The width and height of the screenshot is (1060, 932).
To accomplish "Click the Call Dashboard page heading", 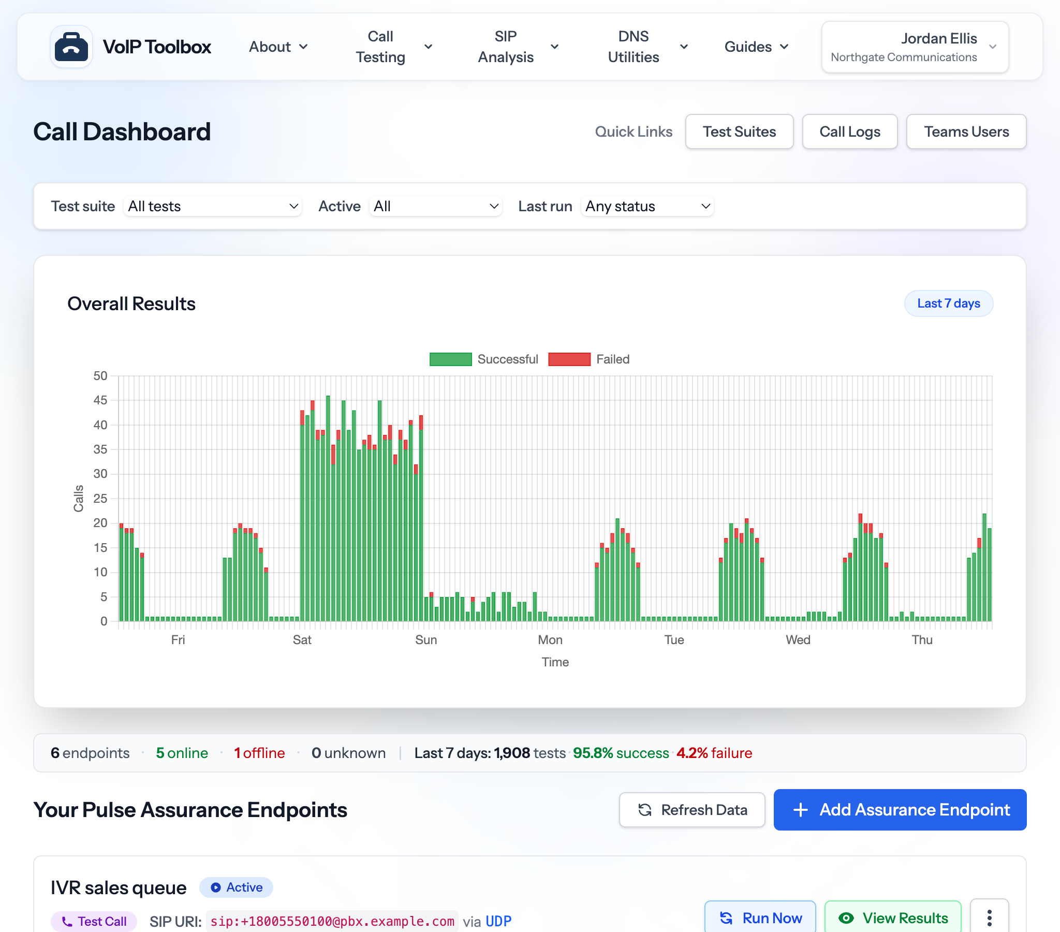I will click(122, 132).
